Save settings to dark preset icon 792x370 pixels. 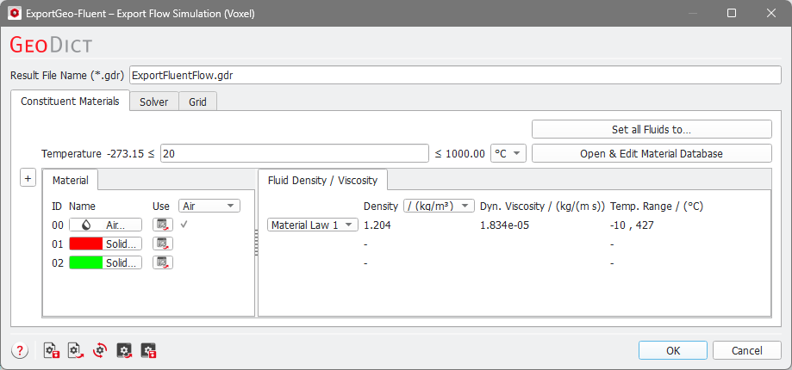(x=148, y=350)
